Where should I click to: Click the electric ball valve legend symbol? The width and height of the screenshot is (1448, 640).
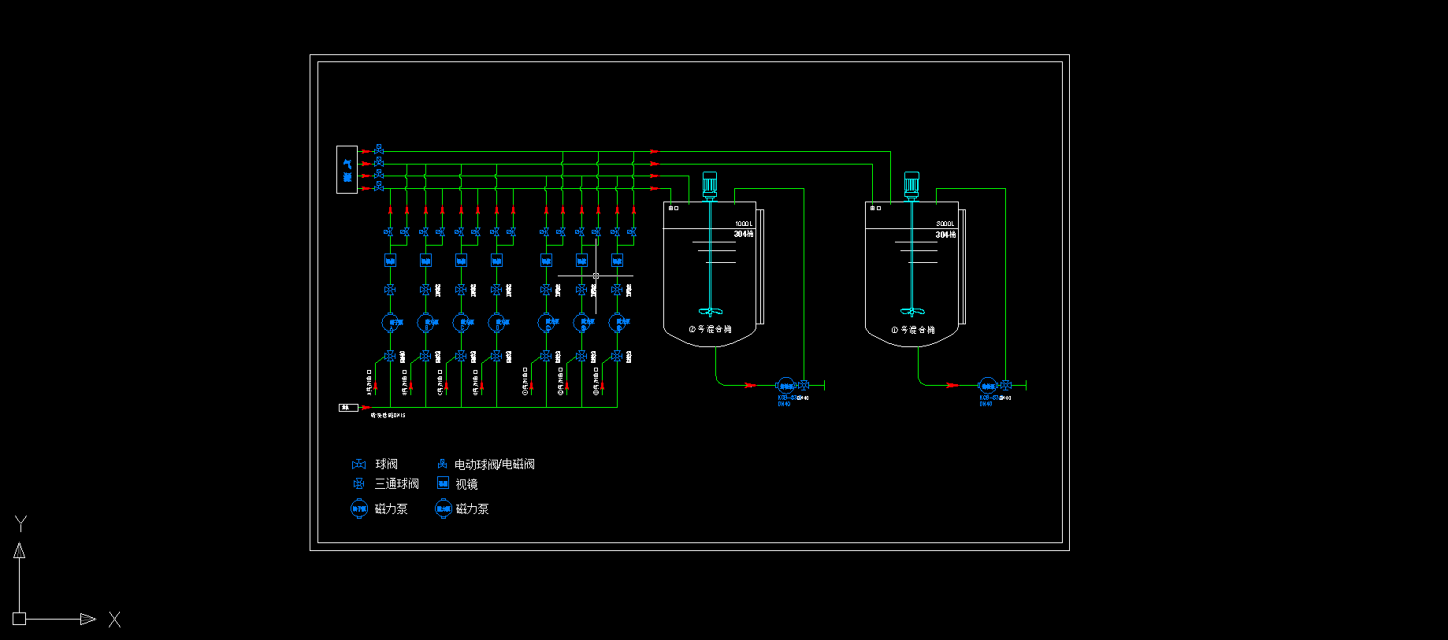pyautogui.click(x=443, y=464)
